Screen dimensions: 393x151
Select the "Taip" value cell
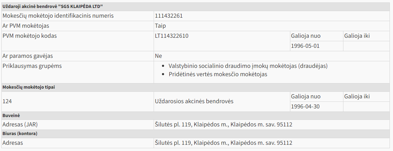(x=161, y=26)
